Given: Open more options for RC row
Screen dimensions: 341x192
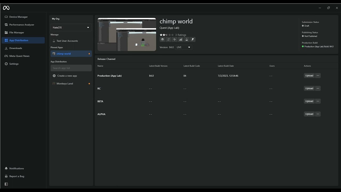Looking at the screenshot, I should tap(318, 89).
